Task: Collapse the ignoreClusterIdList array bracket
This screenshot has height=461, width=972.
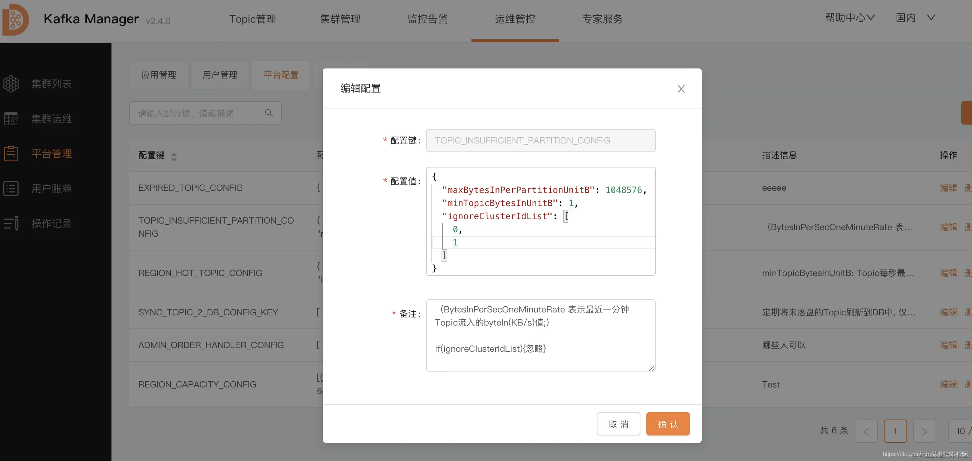Action: (x=566, y=216)
